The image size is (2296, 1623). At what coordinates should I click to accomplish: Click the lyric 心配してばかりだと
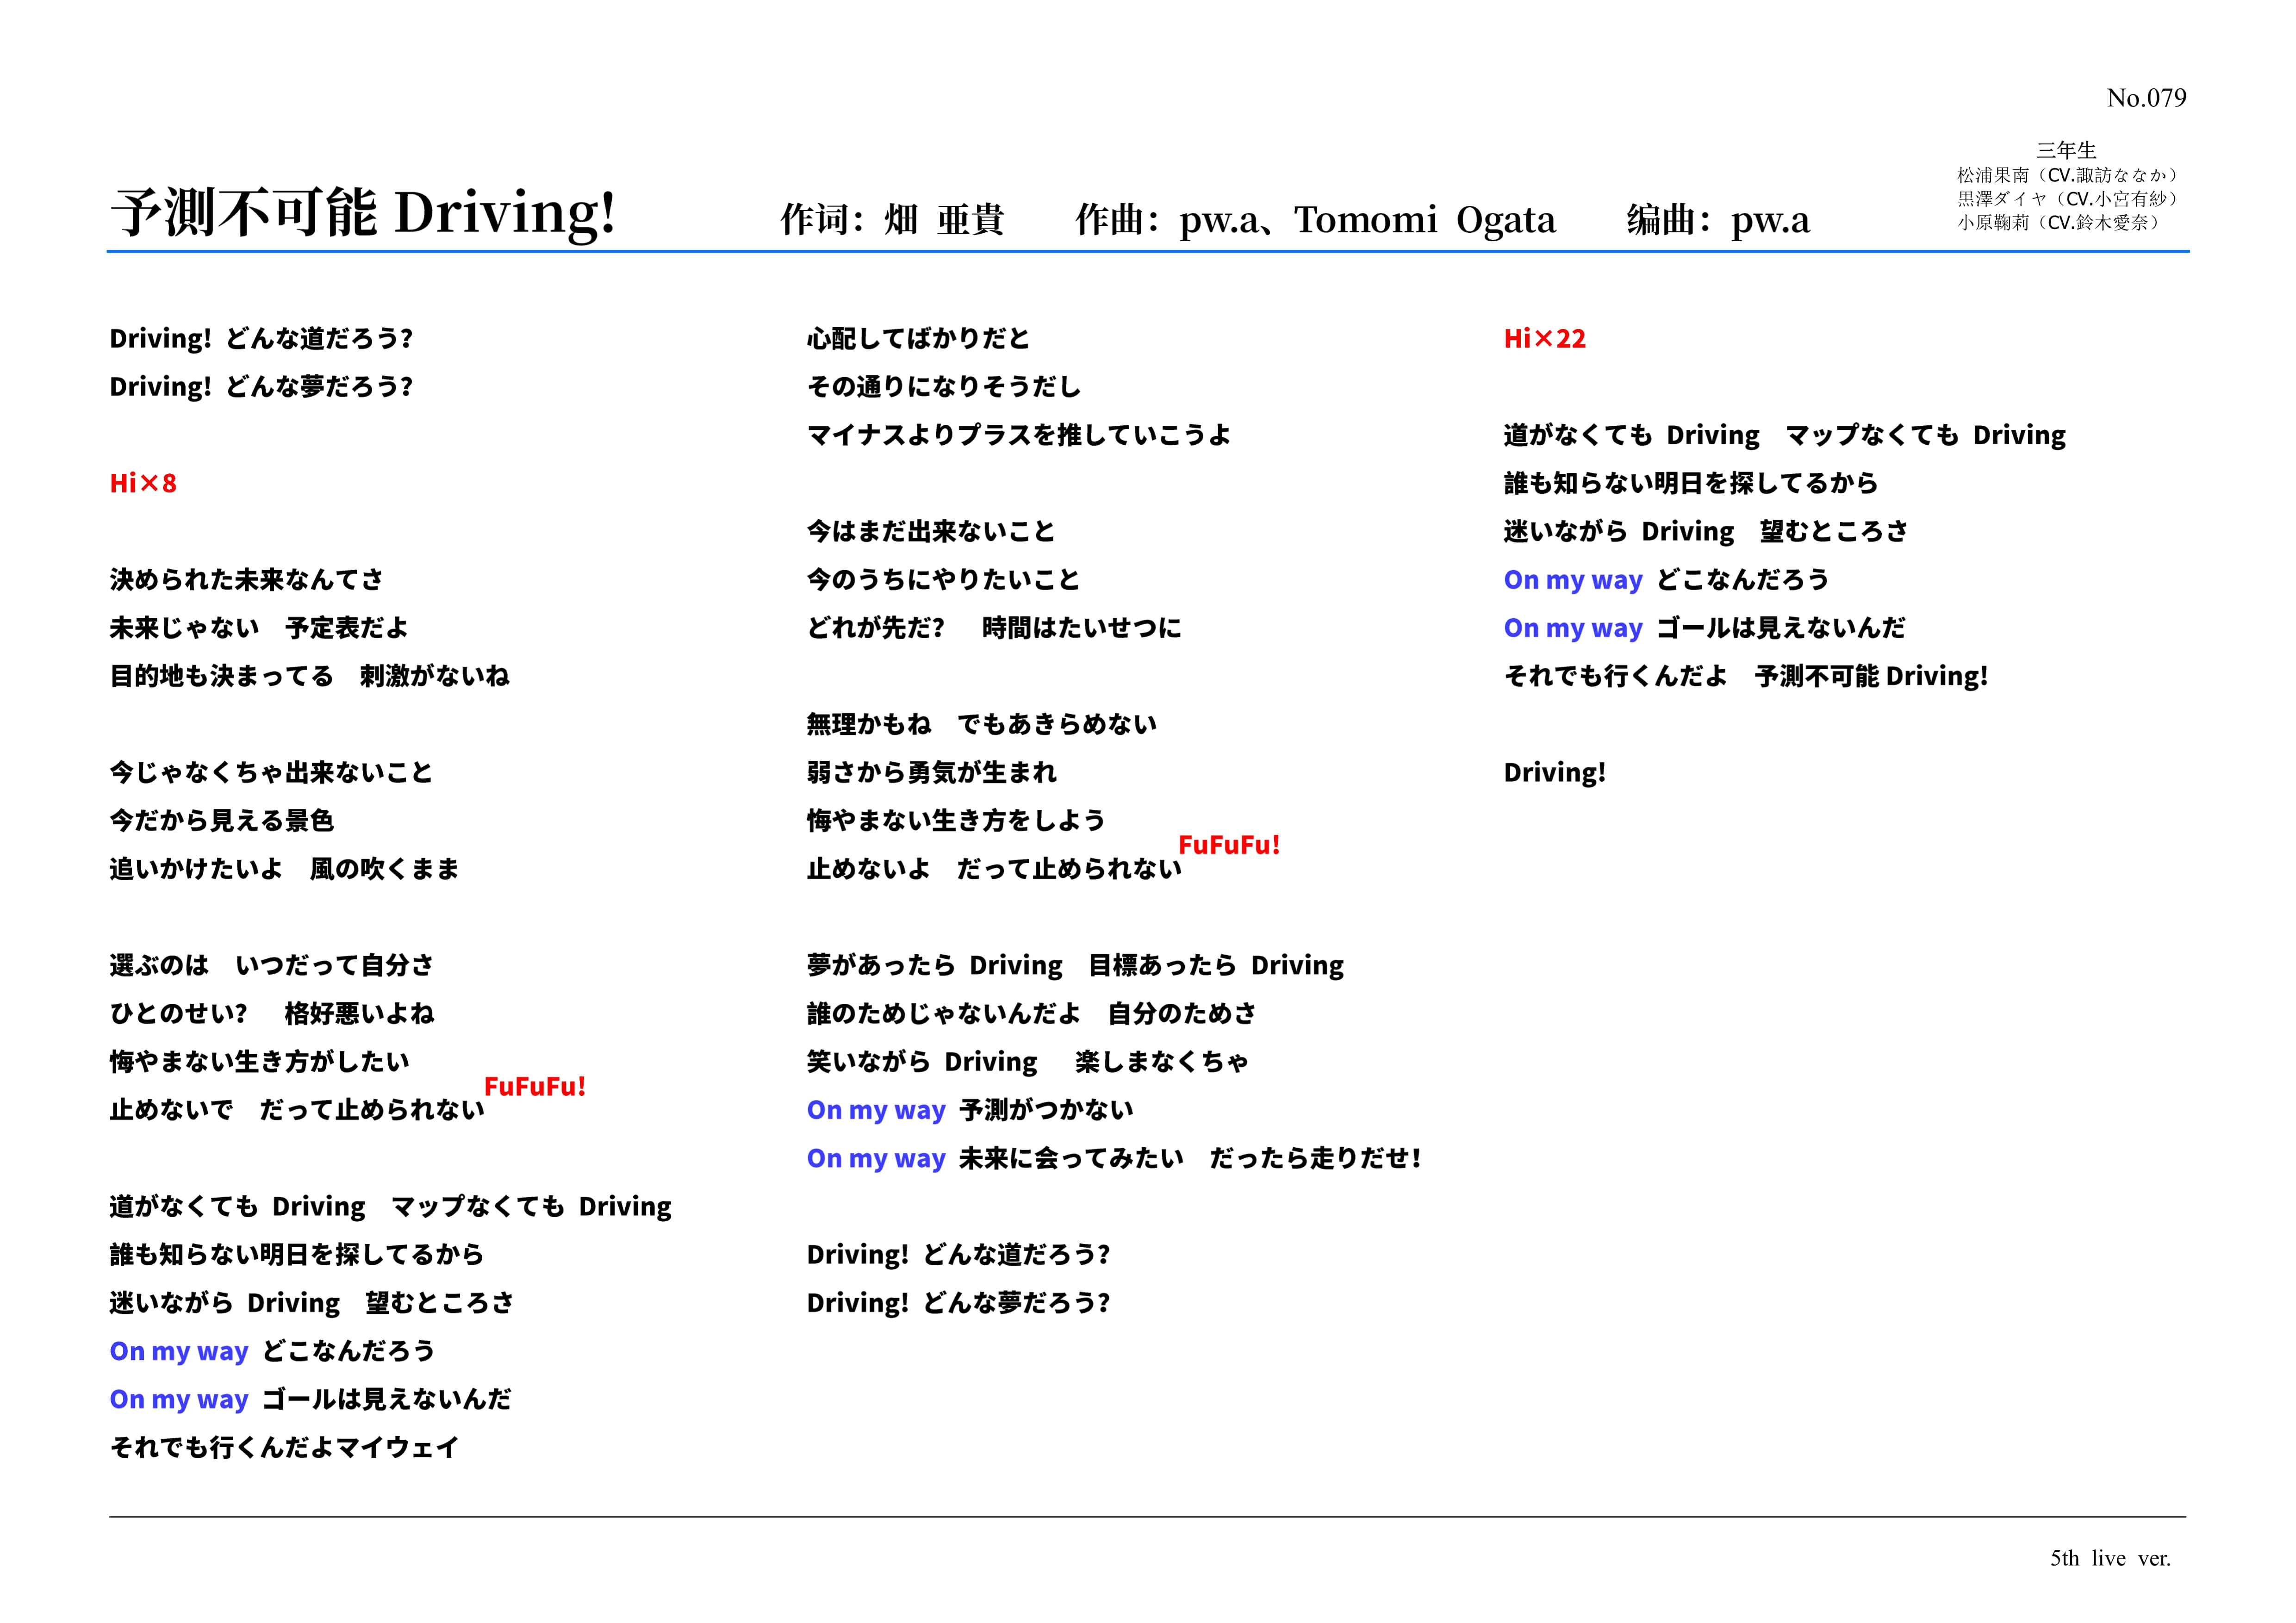pos(918,339)
